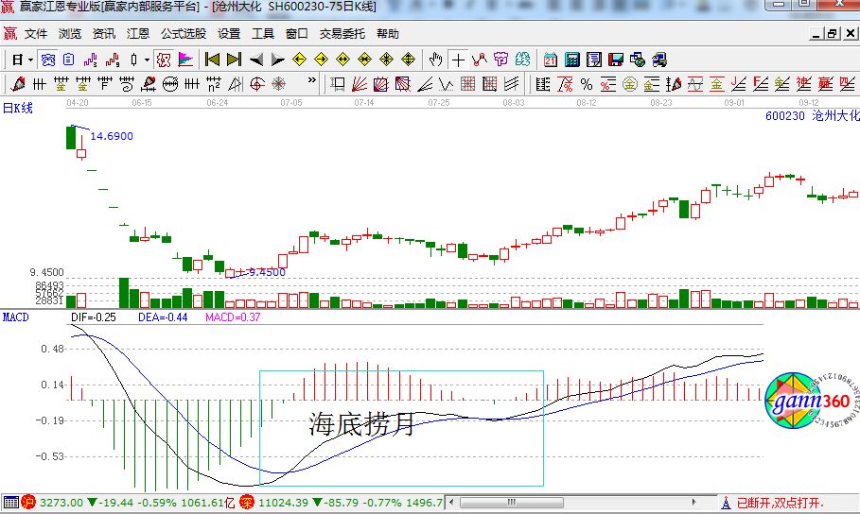Click the floppy disk save icon
Viewport: 860px width, 514px height.
(615, 60)
